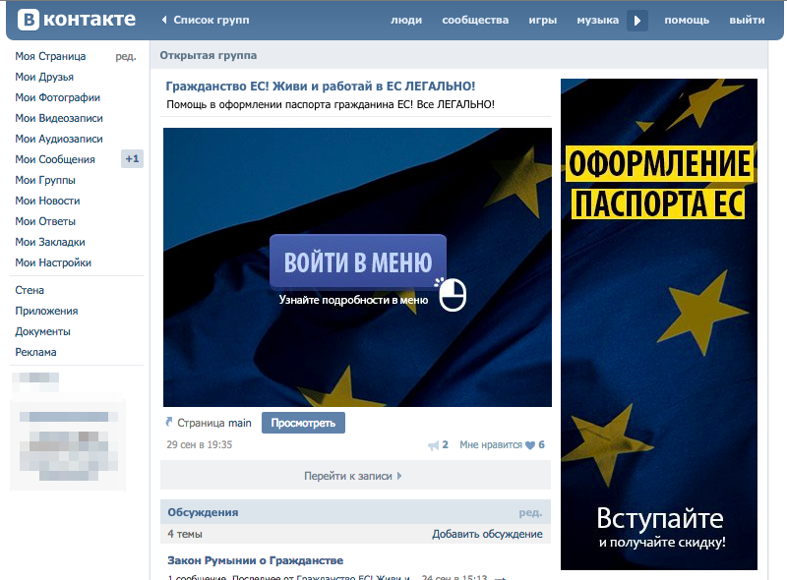Image resolution: width=787 pixels, height=580 pixels.
Task: Open Мои Видеозаписи
Action: coord(59,118)
